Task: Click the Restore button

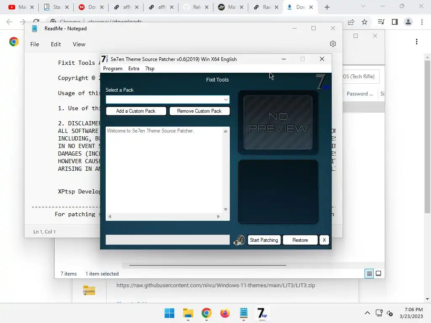Action: pyautogui.click(x=300, y=240)
